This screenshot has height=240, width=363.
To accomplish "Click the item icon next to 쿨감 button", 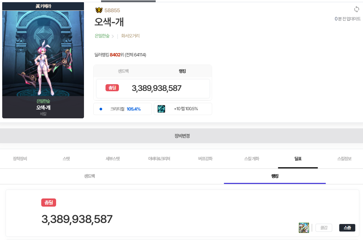I will coord(304,228).
